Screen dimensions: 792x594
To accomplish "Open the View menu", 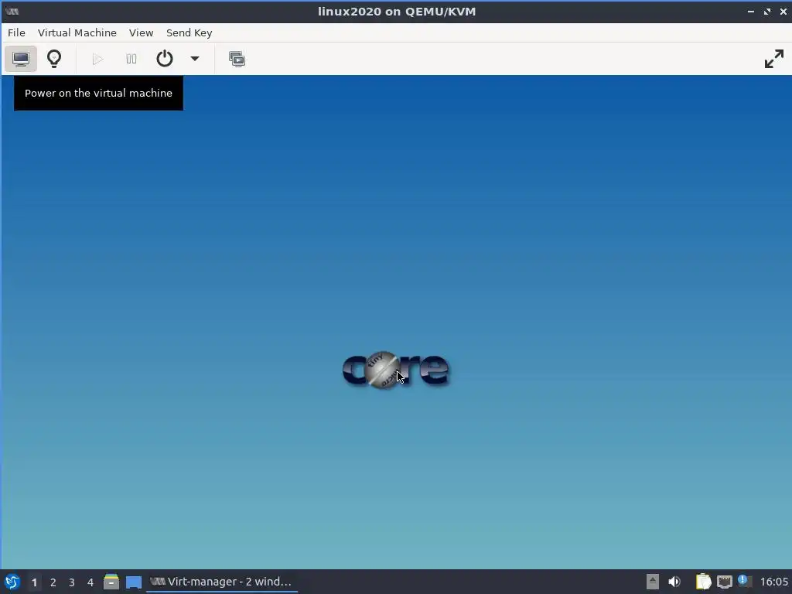I will (141, 32).
